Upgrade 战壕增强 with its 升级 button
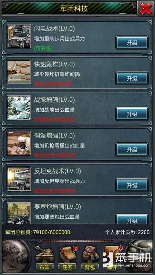The image size is (155, 275). tap(132, 114)
